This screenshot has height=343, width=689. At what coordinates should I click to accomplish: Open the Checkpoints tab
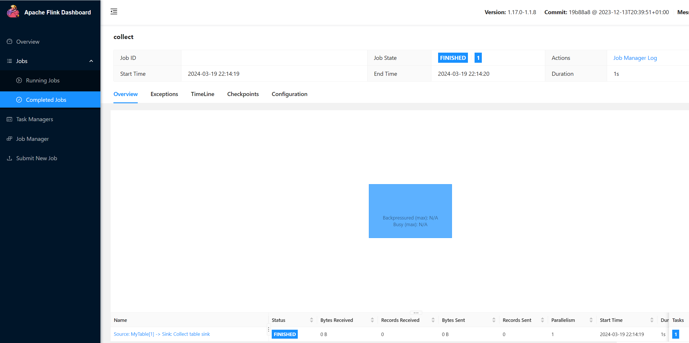click(x=243, y=94)
